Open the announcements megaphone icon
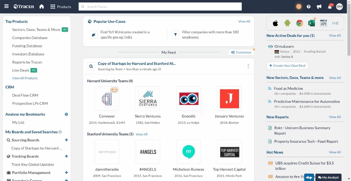The width and height of the screenshot is (351, 181). click(319, 7)
